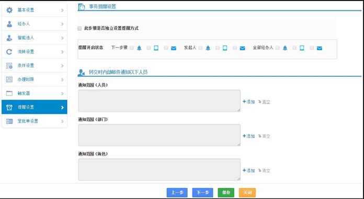Open the 智能选人 menu item
This screenshot has width=364, height=199.
[x=35, y=38]
